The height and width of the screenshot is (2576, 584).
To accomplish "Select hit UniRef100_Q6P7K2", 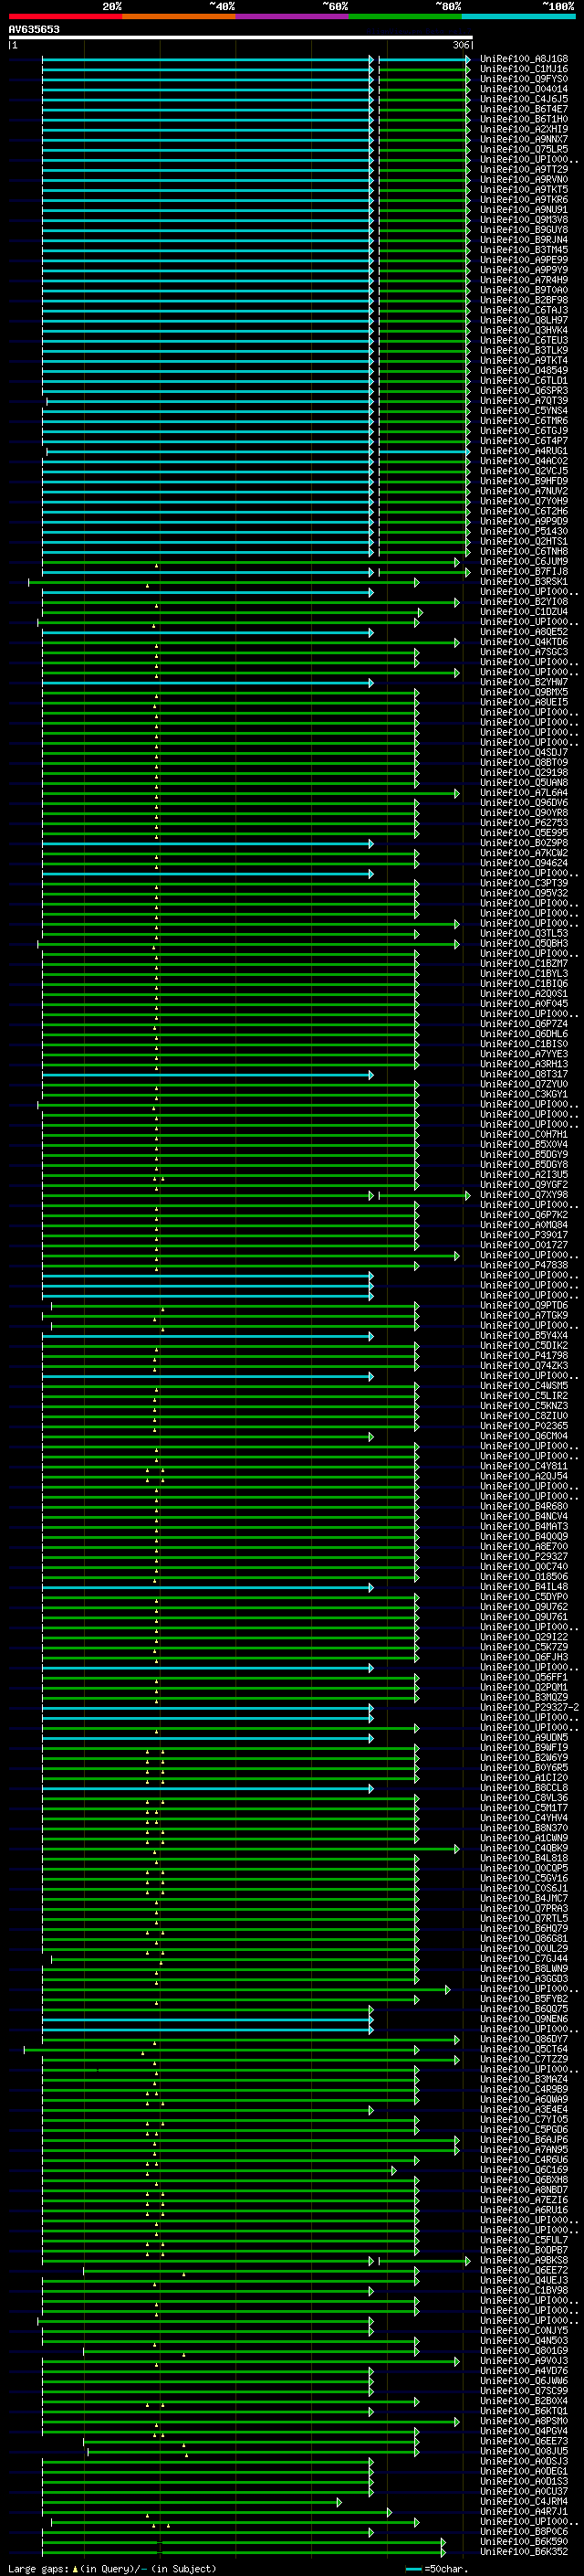I will tap(524, 1214).
